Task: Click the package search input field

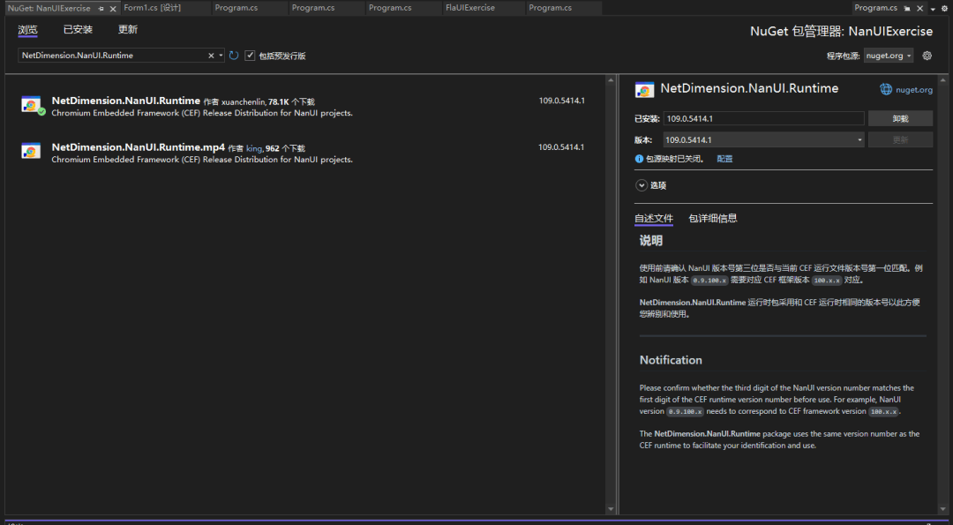Action: click(113, 56)
